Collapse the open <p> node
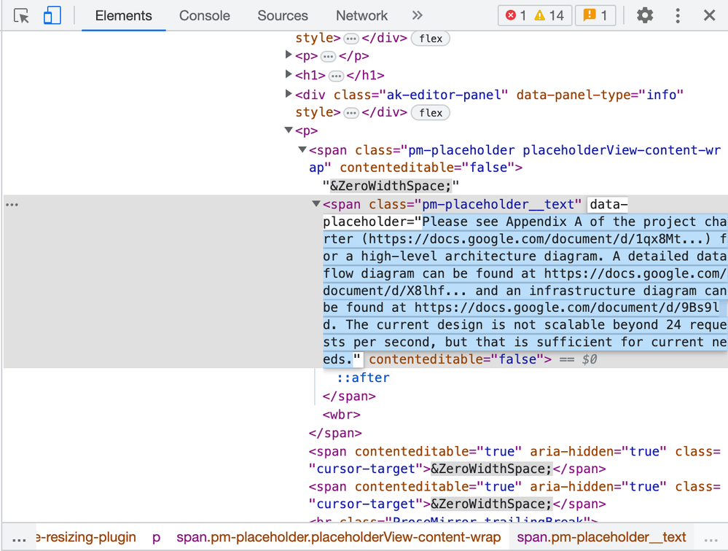This screenshot has width=728, height=551. (x=289, y=130)
